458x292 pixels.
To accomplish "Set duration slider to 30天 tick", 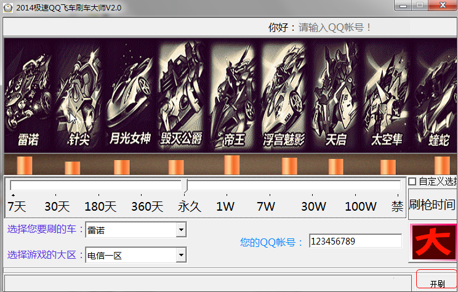I will click(x=56, y=195).
